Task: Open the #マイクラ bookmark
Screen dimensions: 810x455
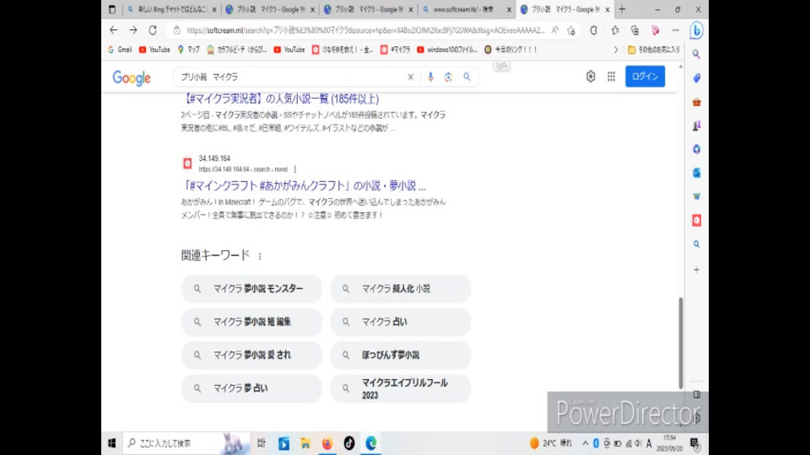Action: tap(395, 50)
